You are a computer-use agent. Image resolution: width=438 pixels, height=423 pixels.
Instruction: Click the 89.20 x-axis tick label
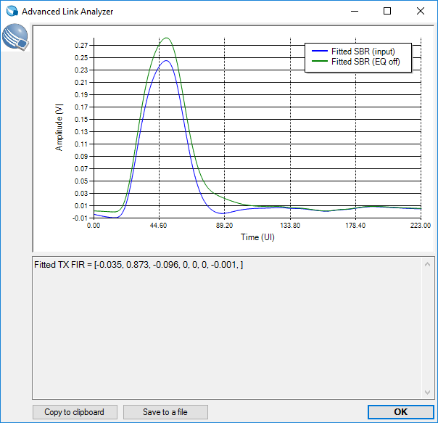click(x=224, y=226)
